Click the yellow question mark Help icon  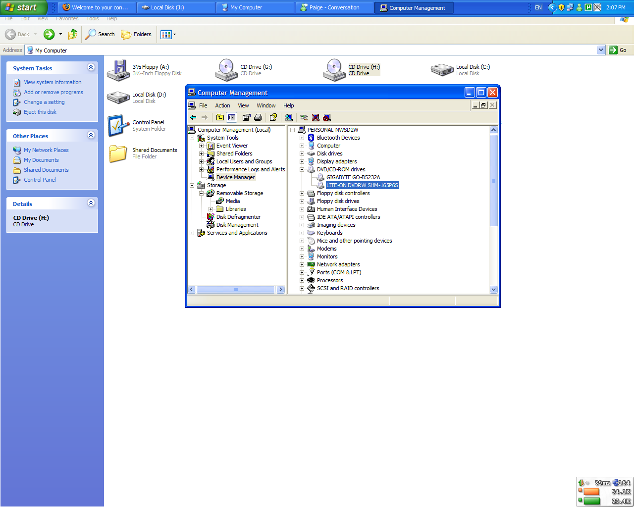pos(273,117)
